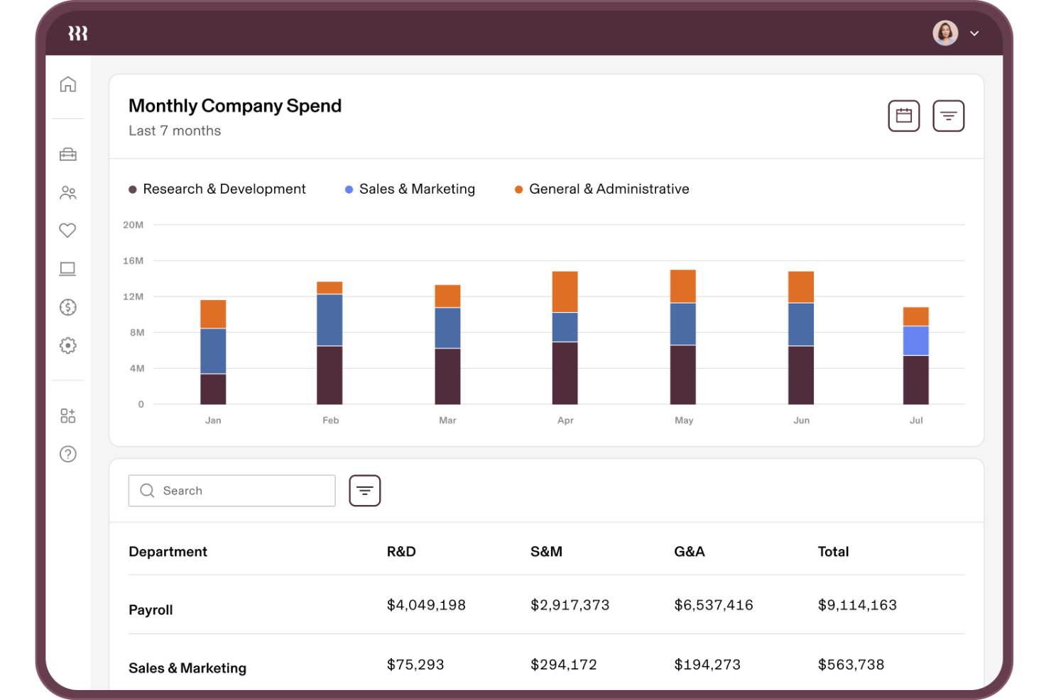Open the filter icon beside the search box
Viewport: 1051px width, 700px height.
(x=364, y=490)
